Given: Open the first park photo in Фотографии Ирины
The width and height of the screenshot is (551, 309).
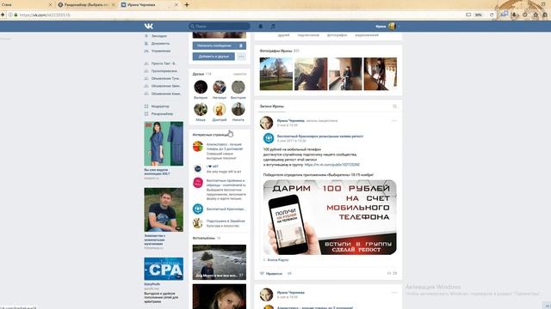Looking at the screenshot, I should pos(275,74).
